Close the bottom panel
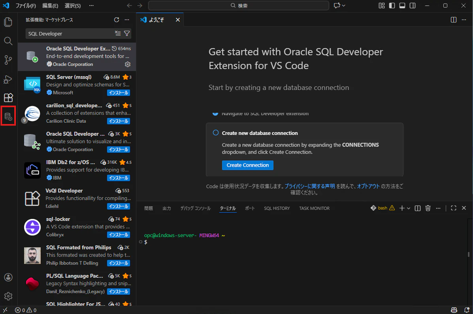473x314 pixels. coord(464,208)
